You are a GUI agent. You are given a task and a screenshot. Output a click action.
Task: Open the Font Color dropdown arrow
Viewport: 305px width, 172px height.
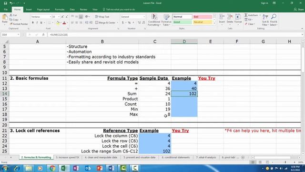point(67,23)
